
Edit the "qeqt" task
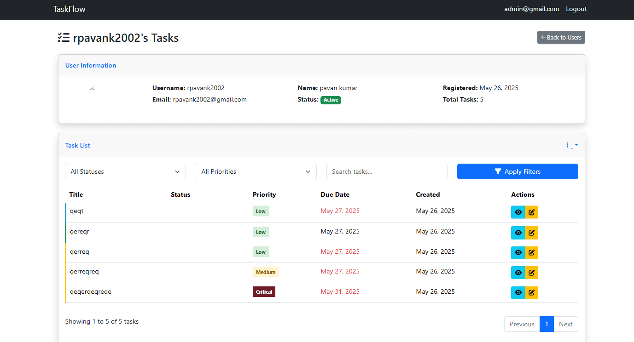(531, 212)
